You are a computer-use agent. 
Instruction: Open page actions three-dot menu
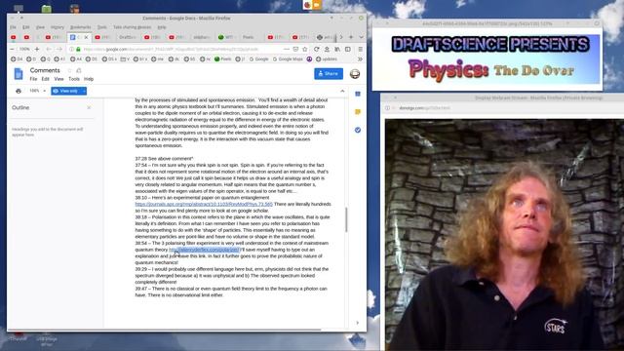287,49
